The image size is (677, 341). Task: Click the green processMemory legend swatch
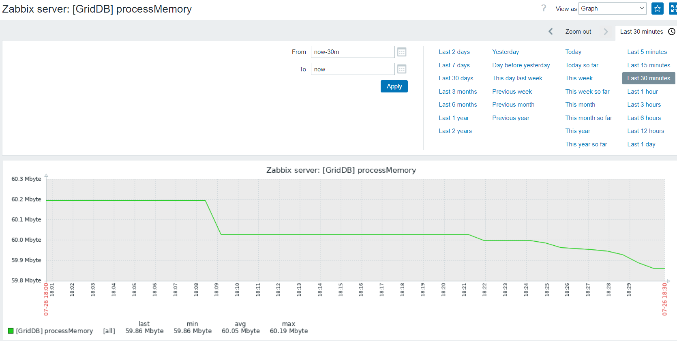(11, 331)
